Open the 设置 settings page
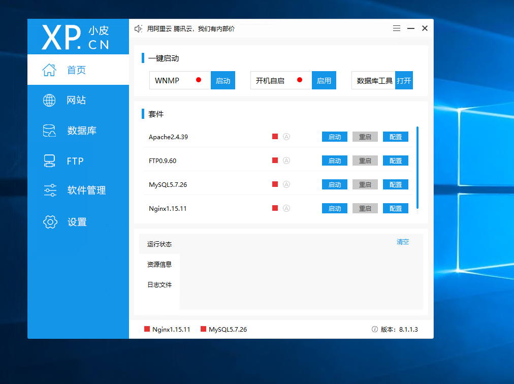The width and height of the screenshot is (514, 384). [x=75, y=222]
